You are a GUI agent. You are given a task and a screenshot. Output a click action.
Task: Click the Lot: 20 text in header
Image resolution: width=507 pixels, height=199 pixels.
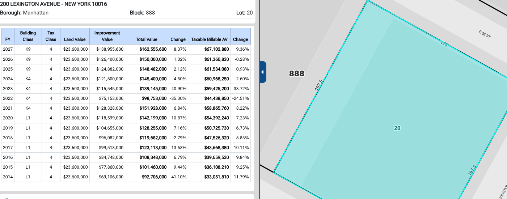coord(244,13)
